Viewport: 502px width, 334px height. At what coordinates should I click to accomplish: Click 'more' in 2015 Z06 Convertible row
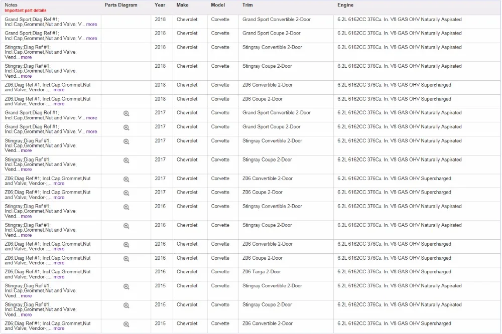point(59,328)
